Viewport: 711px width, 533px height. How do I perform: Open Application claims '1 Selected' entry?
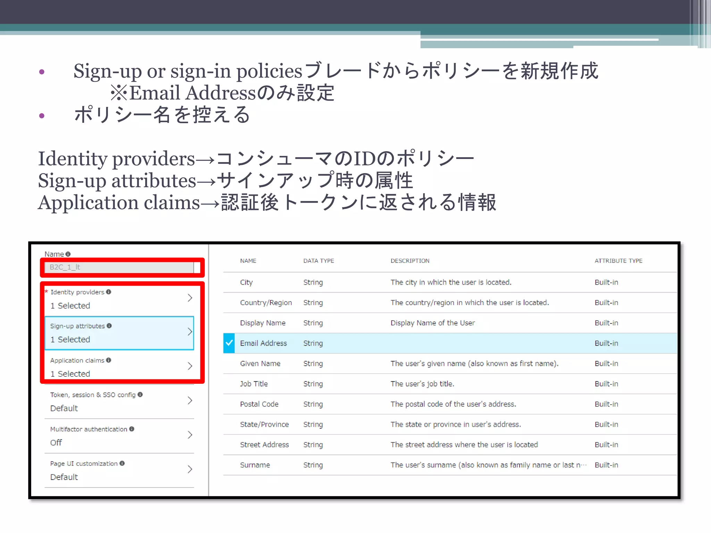70,374
